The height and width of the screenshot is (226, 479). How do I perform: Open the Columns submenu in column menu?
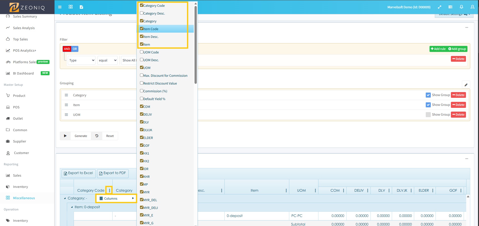(x=116, y=198)
